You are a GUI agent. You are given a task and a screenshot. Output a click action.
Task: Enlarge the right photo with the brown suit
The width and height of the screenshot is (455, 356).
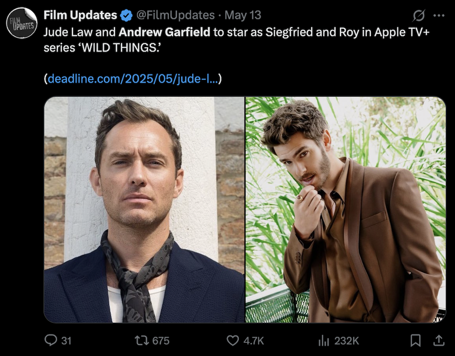345,209
